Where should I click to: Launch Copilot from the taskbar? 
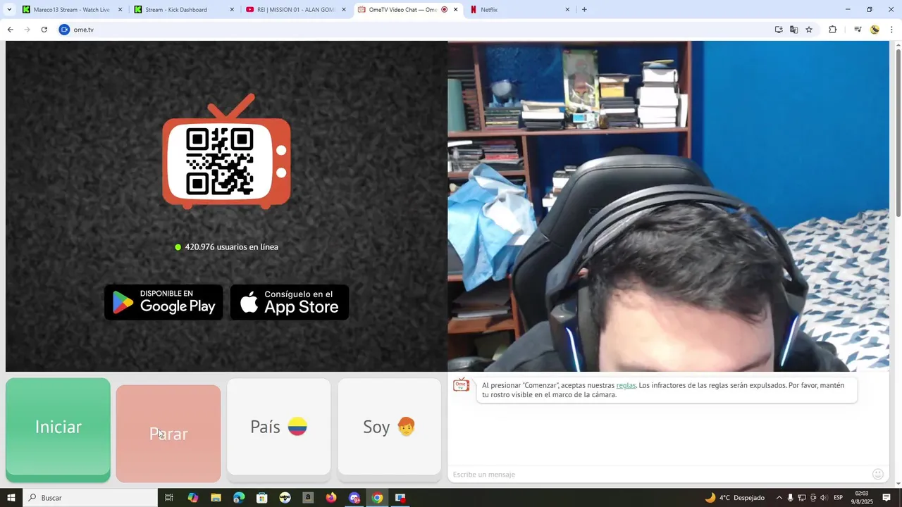193,498
